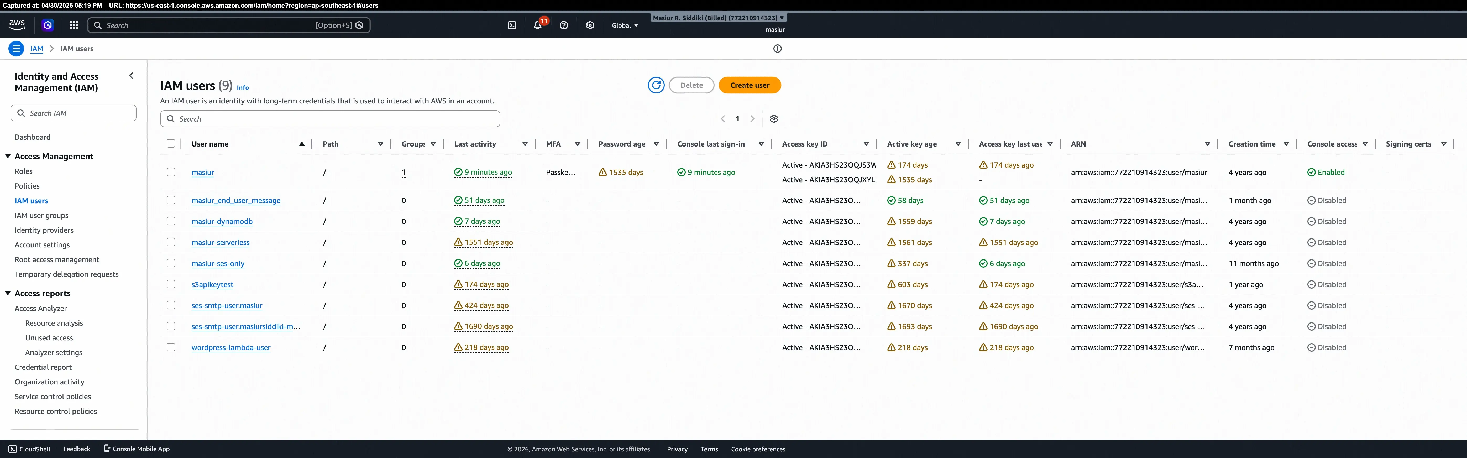Click Feedback in the footer
Viewport: 1467px width, 458px height.
[77, 449]
